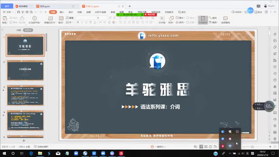This screenshot has height=157, width=279.
Task: Open the sync status (未同步) dropdown
Action: (237, 12)
